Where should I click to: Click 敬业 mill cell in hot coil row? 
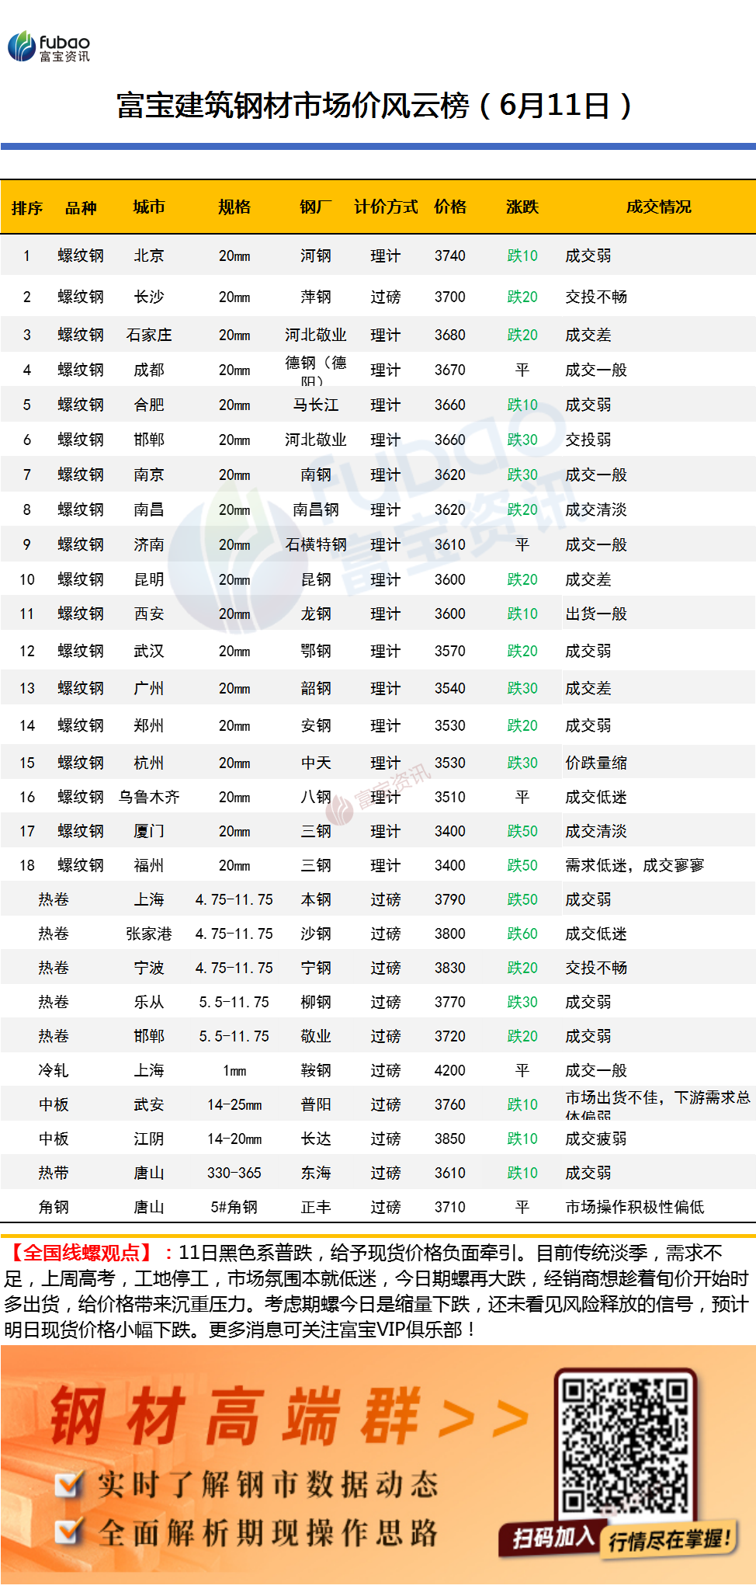tap(316, 1036)
